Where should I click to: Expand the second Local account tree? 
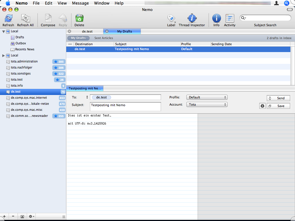4,56
